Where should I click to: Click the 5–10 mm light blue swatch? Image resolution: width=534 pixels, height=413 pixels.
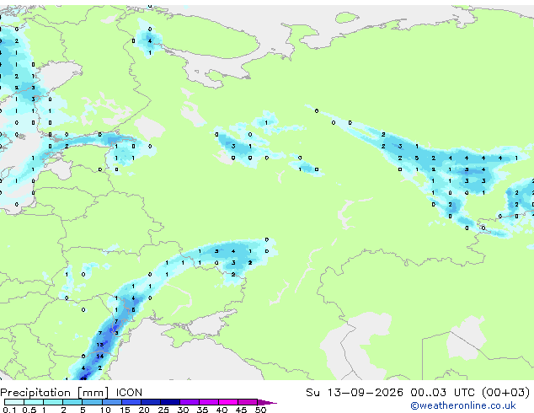click(x=93, y=402)
